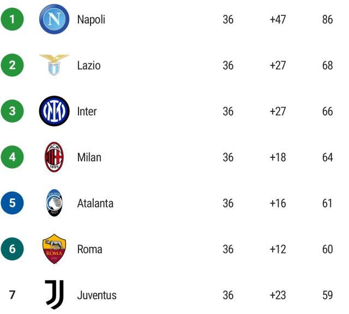Click the Milan team name
This screenshot has width=349, height=314.
(x=89, y=157)
